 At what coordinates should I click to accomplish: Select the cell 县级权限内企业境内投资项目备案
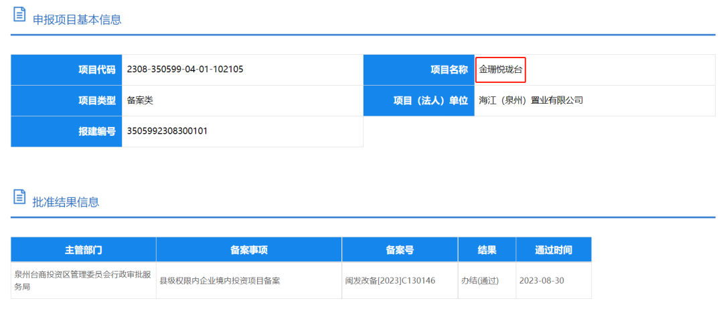pos(220,281)
